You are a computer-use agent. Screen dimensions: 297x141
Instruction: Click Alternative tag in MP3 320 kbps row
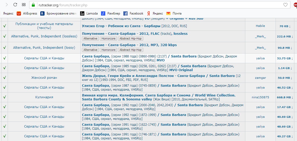[x=90, y=50]
